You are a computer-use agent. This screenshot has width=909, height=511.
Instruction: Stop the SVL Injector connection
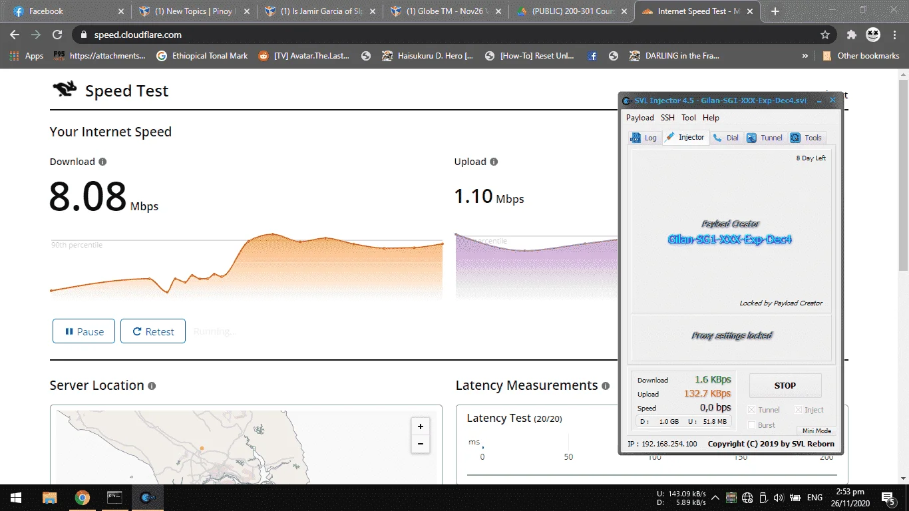[785, 385]
